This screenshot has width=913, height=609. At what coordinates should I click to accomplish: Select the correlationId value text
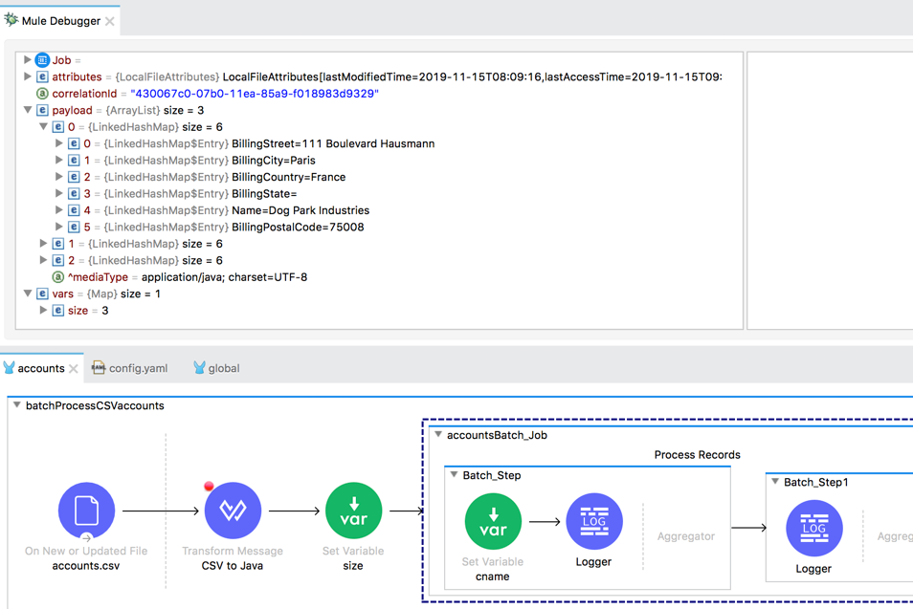[255, 94]
